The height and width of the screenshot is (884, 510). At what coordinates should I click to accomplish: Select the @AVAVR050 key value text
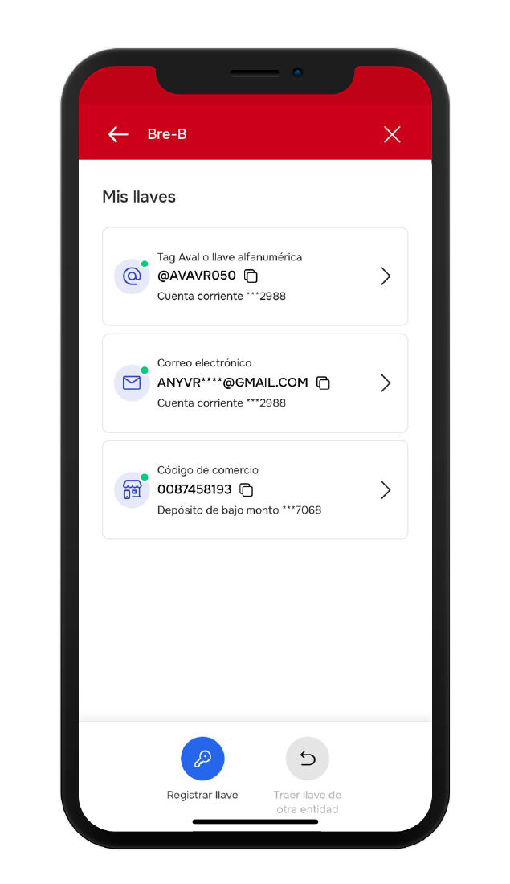pos(197,276)
